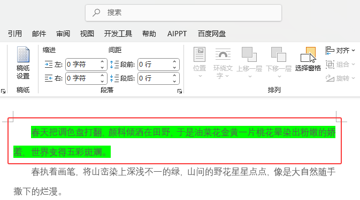The height and width of the screenshot is (200, 360).
Task: Expand the 上移一层 dropdown arrow
Action: tap(250, 76)
